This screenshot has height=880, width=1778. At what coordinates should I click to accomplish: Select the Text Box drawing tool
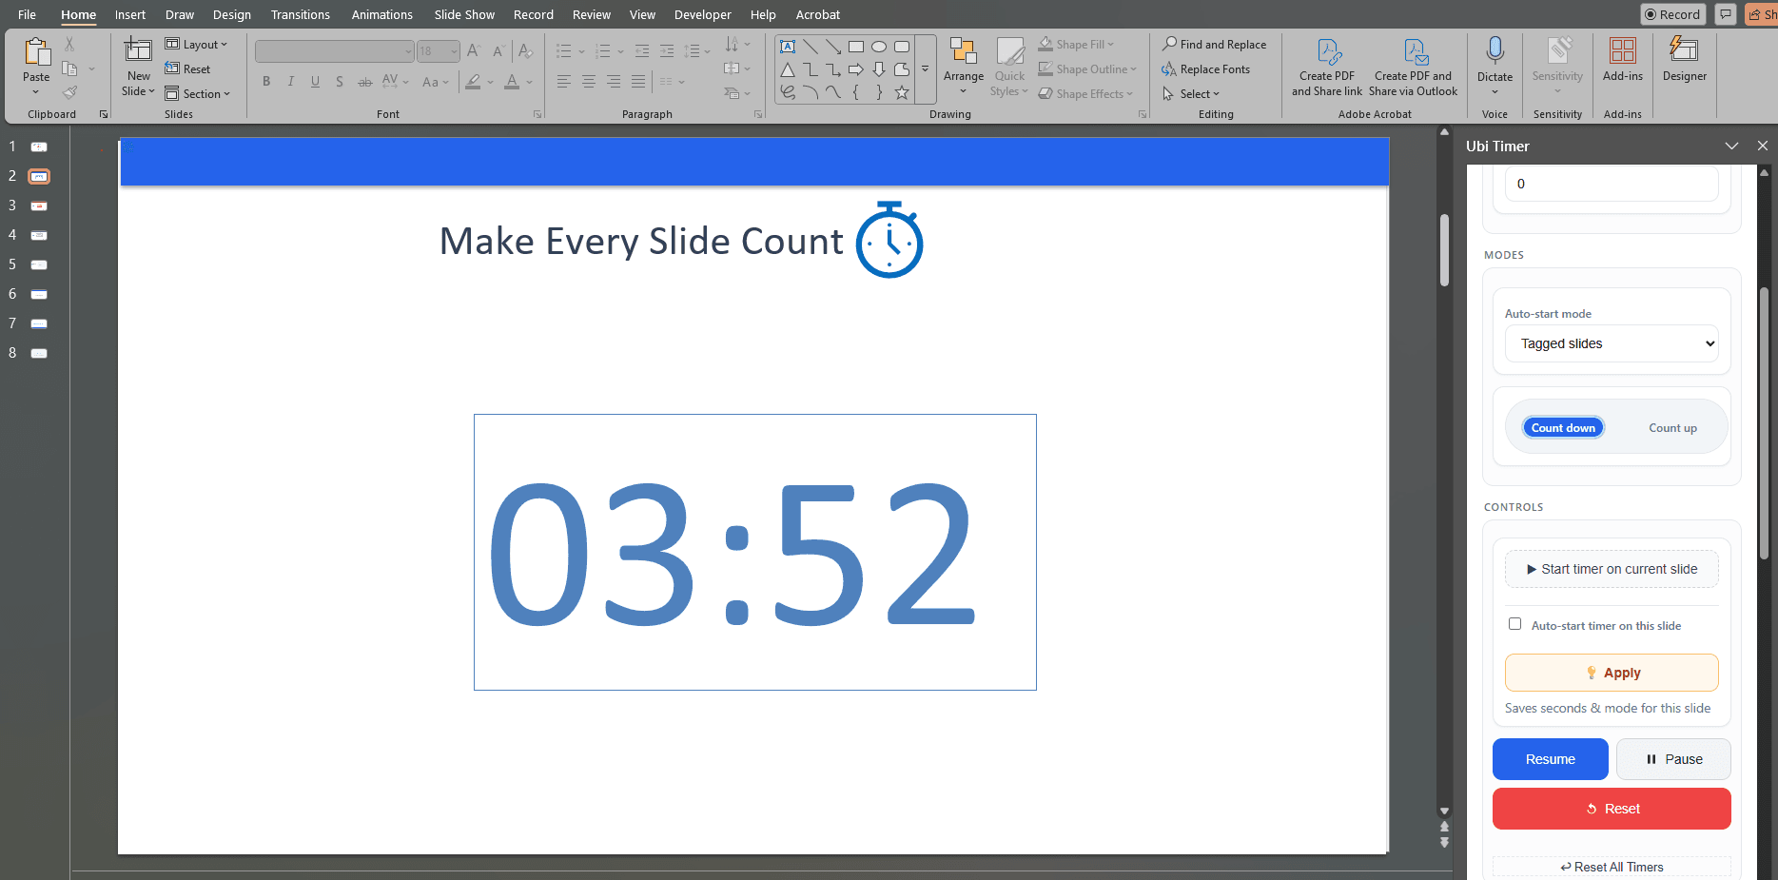788,45
